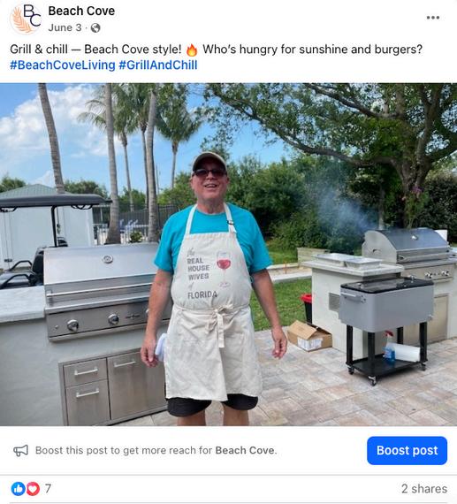Image resolution: width=457 pixels, height=504 pixels.
Task: Open the grill photo in full view
Action: click(x=228, y=255)
